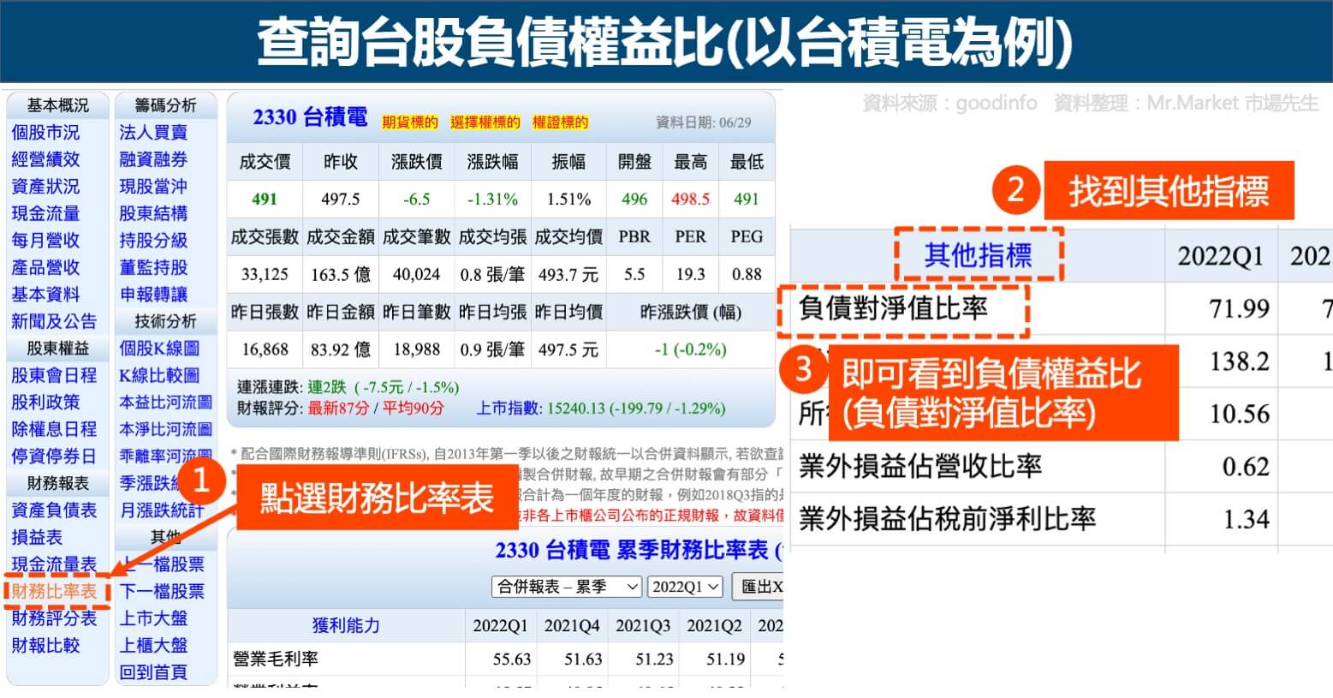The image size is (1333, 698).
Task: Click 營業毛利率 row label
Action: pyautogui.click(x=276, y=659)
